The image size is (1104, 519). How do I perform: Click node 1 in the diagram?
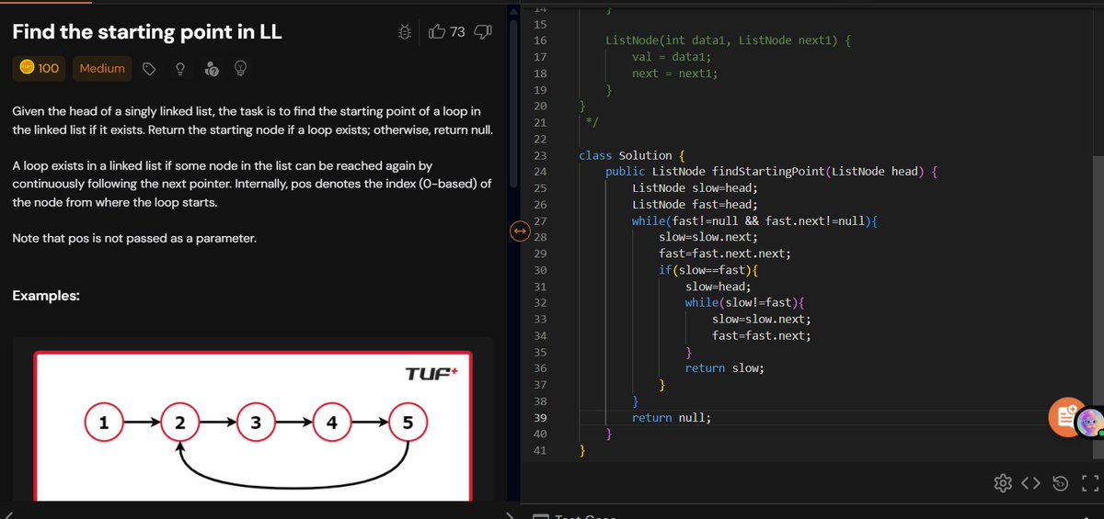tap(104, 423)
